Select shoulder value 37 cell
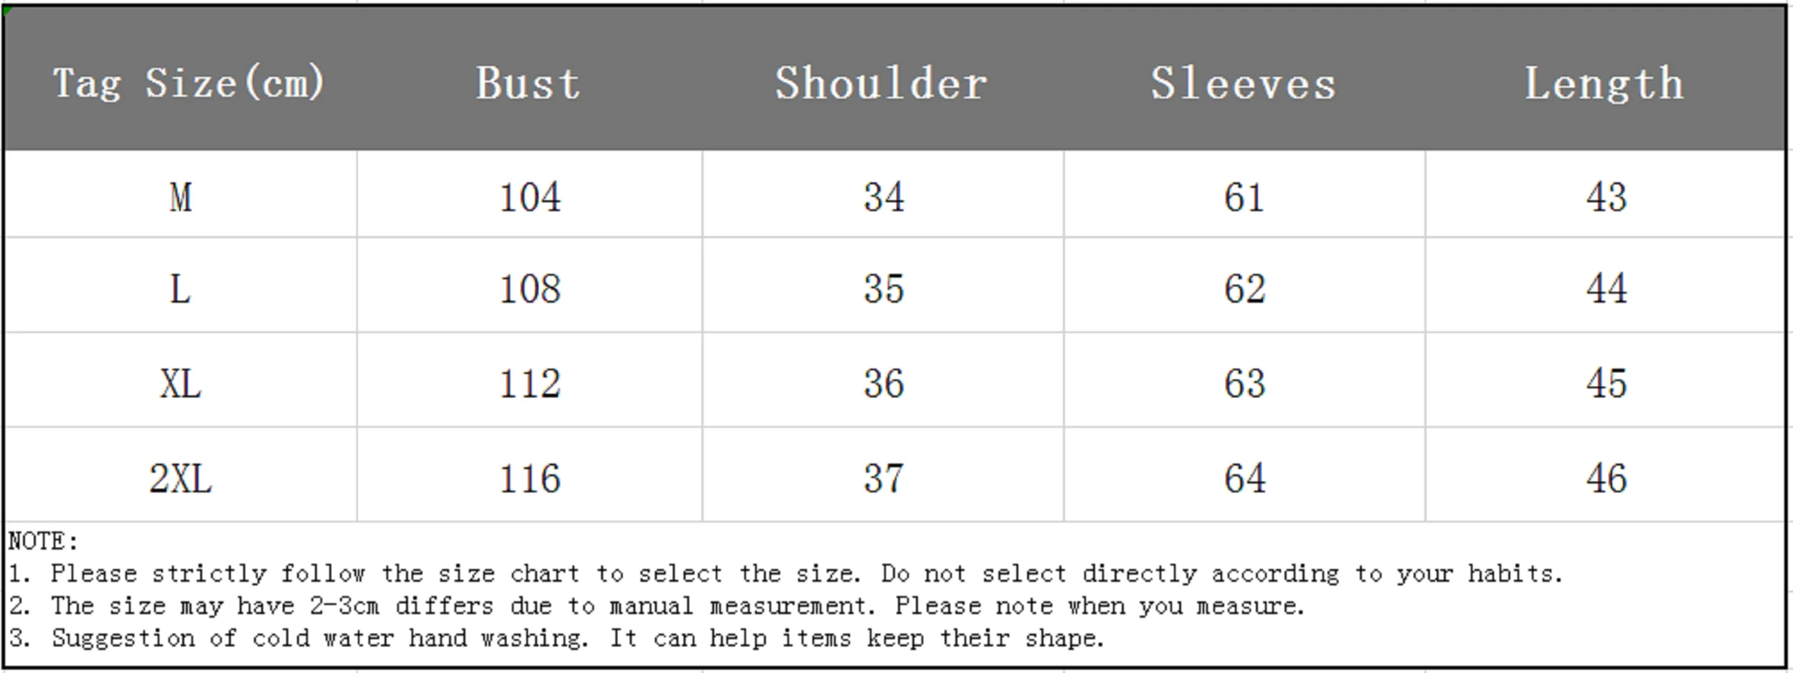The width and height of the screenshot is (1793, 673). [x=884, y=478]
